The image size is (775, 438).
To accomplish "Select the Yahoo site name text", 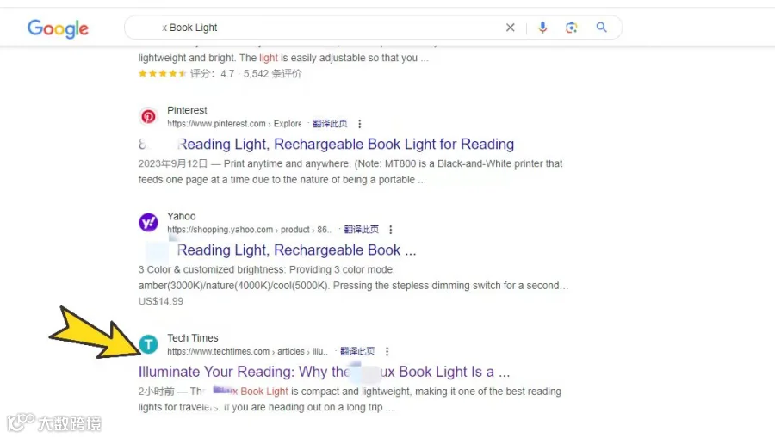I will (x=182, y=216).
